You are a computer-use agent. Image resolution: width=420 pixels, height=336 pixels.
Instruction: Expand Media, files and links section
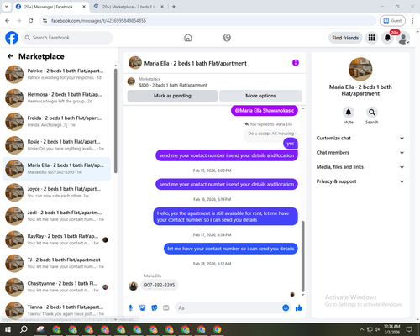[360, 167]
